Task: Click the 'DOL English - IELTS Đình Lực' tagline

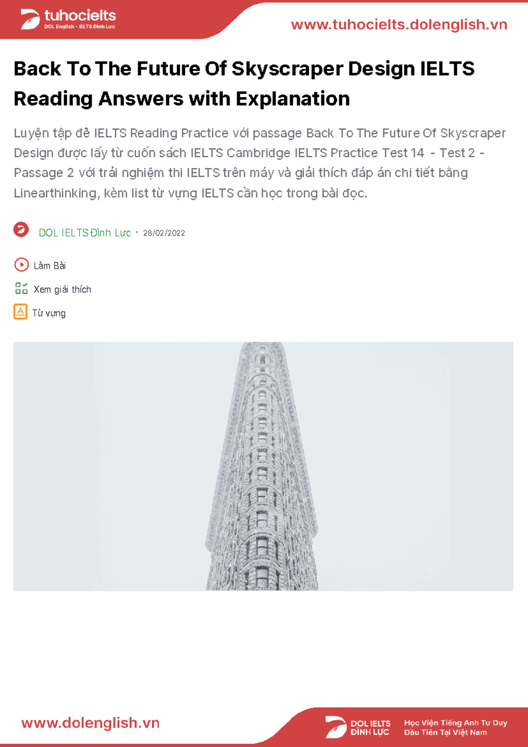Action: click(79, 27)
